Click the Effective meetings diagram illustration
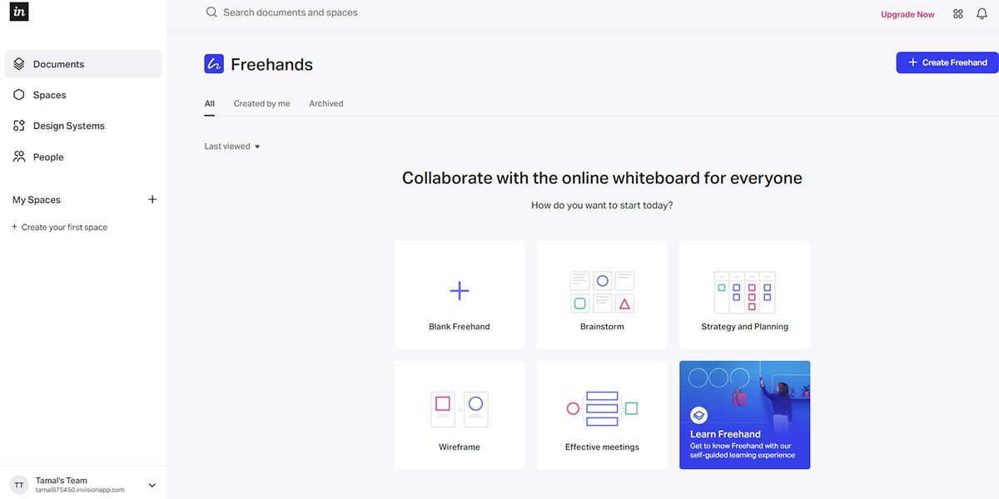999x499 pixels. pos(602,408)
